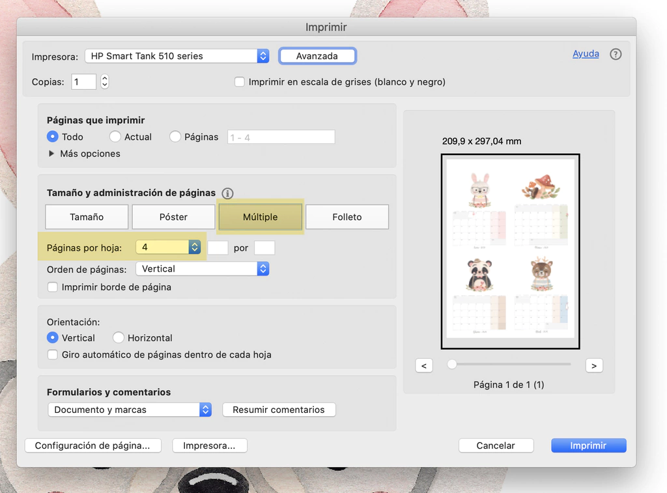Cancel the print dialog

click(496, 445)
